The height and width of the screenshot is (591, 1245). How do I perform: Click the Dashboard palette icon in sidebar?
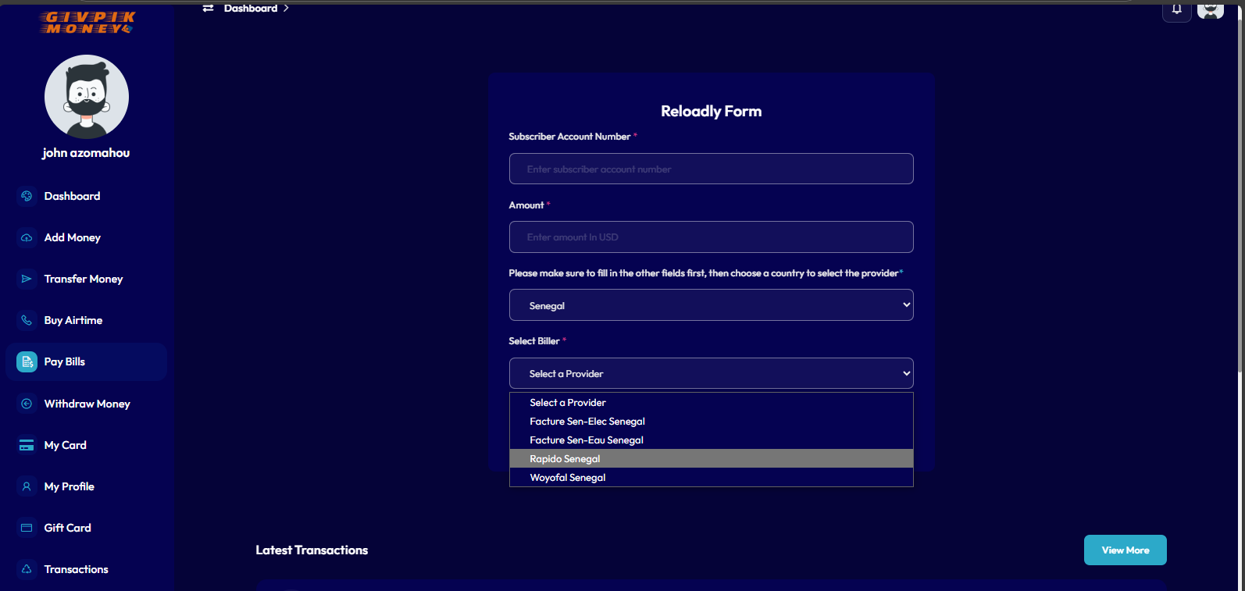pyautogui.click(x=27, y=196)
